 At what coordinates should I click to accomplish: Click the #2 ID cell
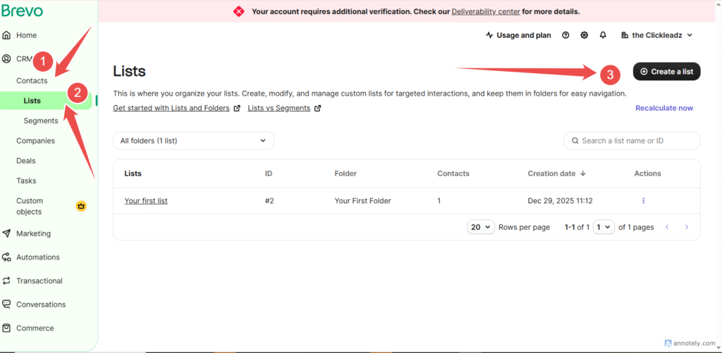[x=269, y=201]
